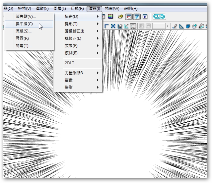The width and height of the screenshot is (212, 183).
Task: Choose 集中線(C)... filter
Action: point(29,24)
